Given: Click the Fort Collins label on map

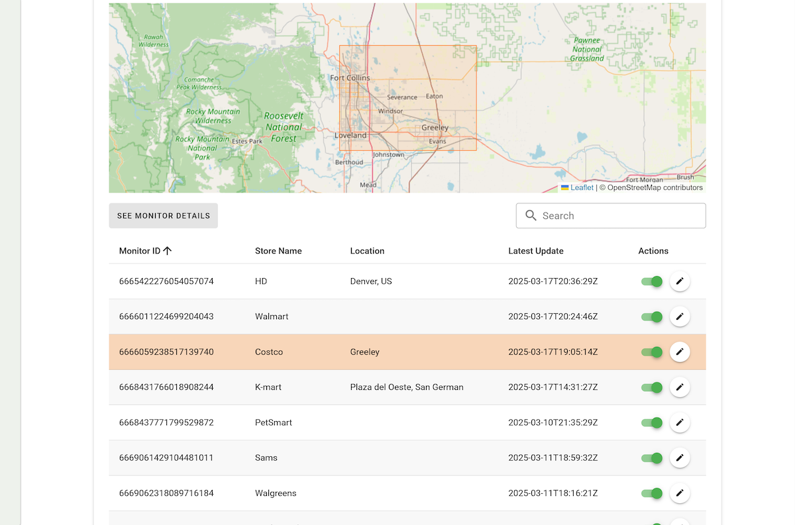Looking at the screenshot, I should 350,78.
